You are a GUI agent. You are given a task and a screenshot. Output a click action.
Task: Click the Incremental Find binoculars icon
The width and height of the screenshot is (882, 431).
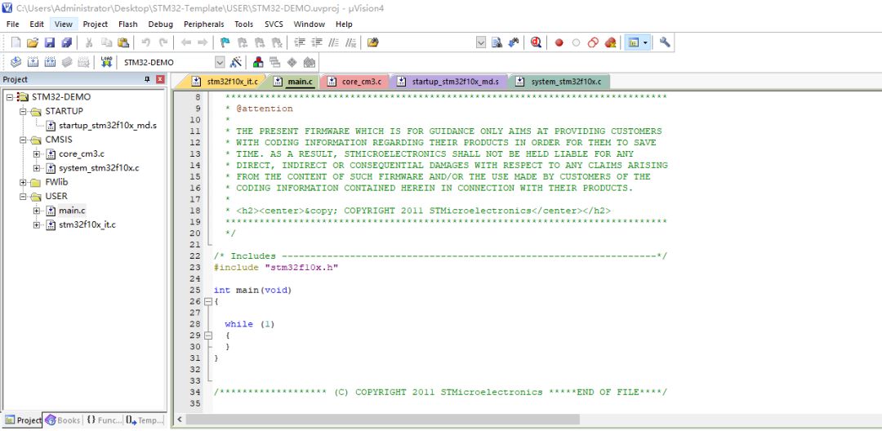(x=513, y=42)
